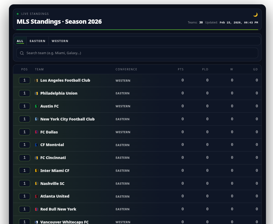Click the Los Angeles Football Club crest icon
Viewport: 273px width, 224px height.
pos(36,81)
